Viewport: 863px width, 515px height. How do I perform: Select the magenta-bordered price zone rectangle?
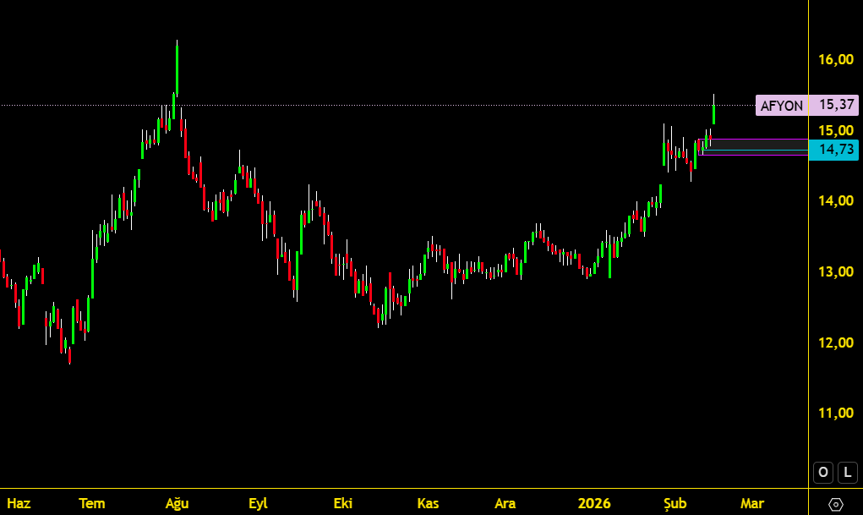753,147
